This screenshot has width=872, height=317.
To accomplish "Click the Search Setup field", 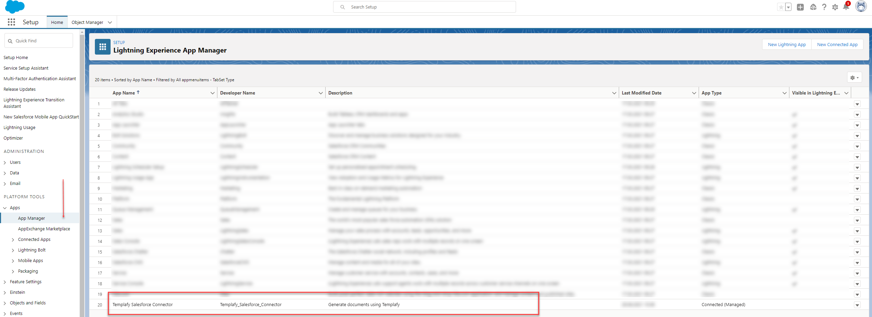I will click(424, 7).
